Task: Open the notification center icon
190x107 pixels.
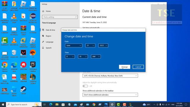Action: [186, 104]
